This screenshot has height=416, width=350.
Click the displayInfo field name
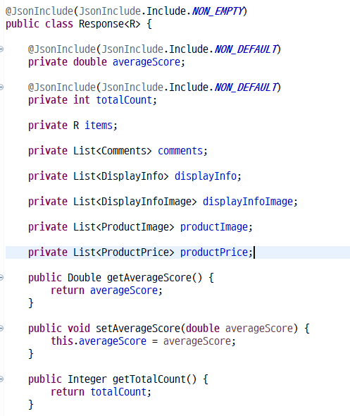coord(206,176)
